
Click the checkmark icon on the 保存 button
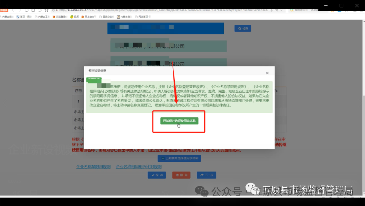coord(153,175)
